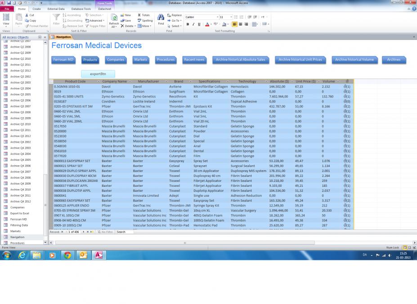Toggle italic formatting

(193, 24)
